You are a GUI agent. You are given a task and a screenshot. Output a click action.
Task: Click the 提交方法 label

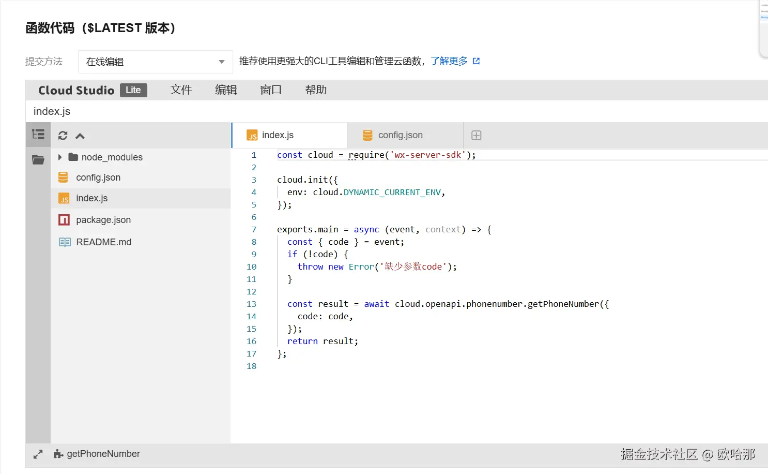(44, 62)
